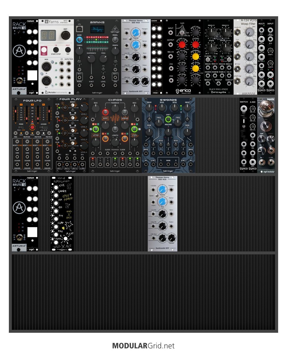Click the USB port on Brains

point(80,29)
